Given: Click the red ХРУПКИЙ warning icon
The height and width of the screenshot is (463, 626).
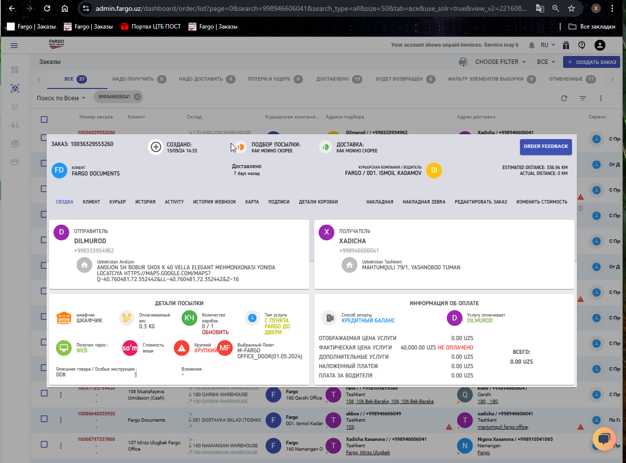Looking at the screenshot, I should coord(182,348).
